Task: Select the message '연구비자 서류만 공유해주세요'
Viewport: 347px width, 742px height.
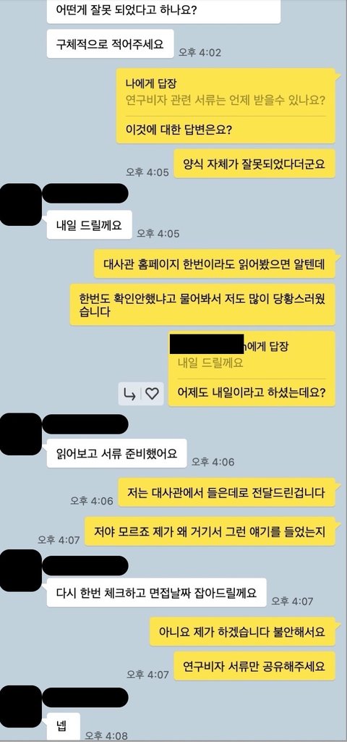Action: pos(254,666)
